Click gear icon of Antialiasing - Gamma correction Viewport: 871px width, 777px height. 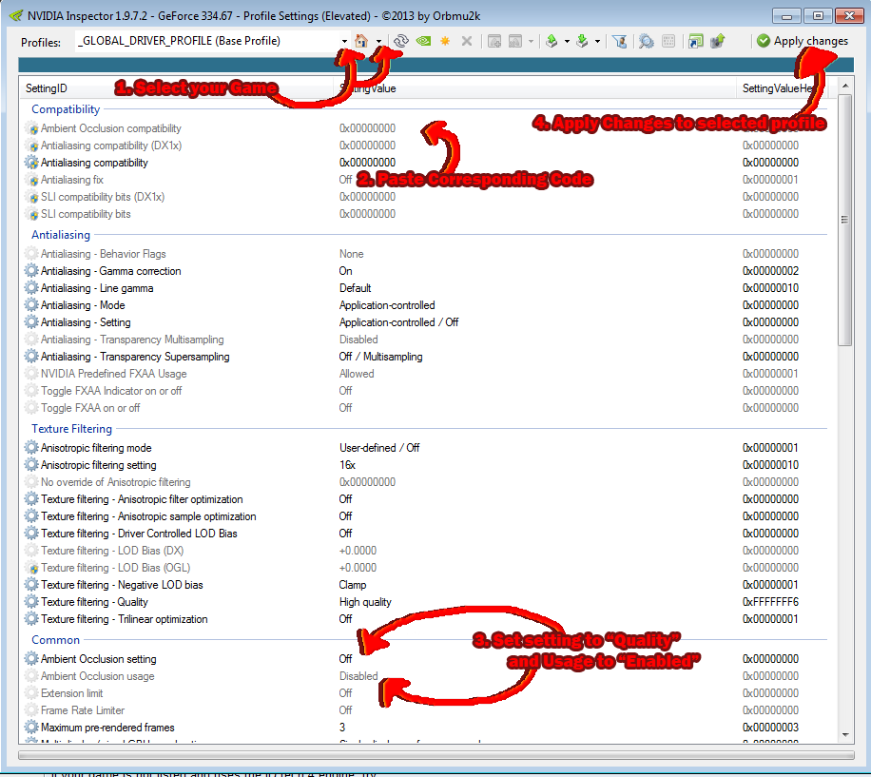31,270
